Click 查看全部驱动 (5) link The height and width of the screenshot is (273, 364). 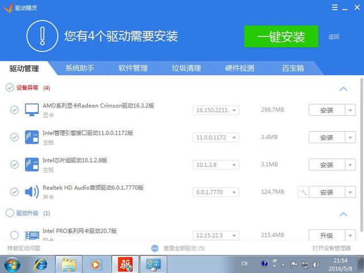coord(184,249)
